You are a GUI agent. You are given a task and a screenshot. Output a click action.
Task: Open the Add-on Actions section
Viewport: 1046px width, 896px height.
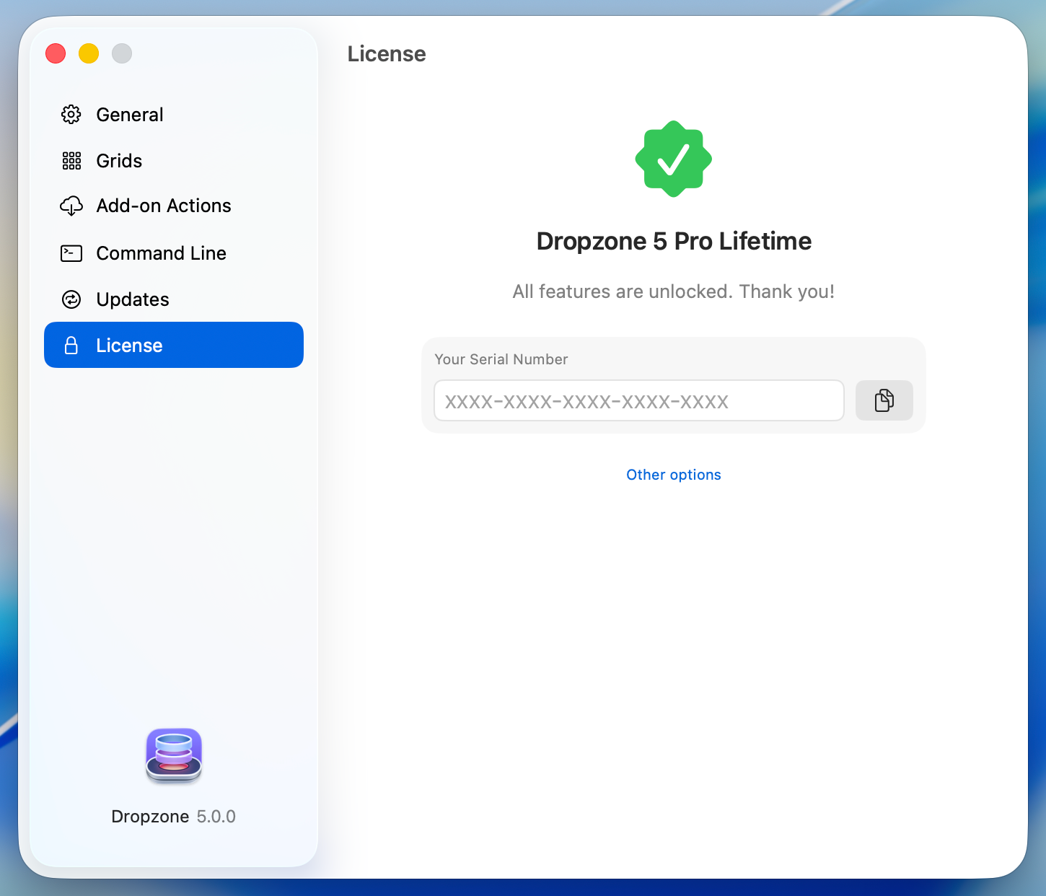[x=173, y=206]
